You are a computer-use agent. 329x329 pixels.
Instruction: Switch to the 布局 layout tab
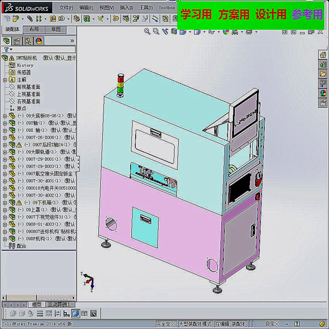pos(34,29)
